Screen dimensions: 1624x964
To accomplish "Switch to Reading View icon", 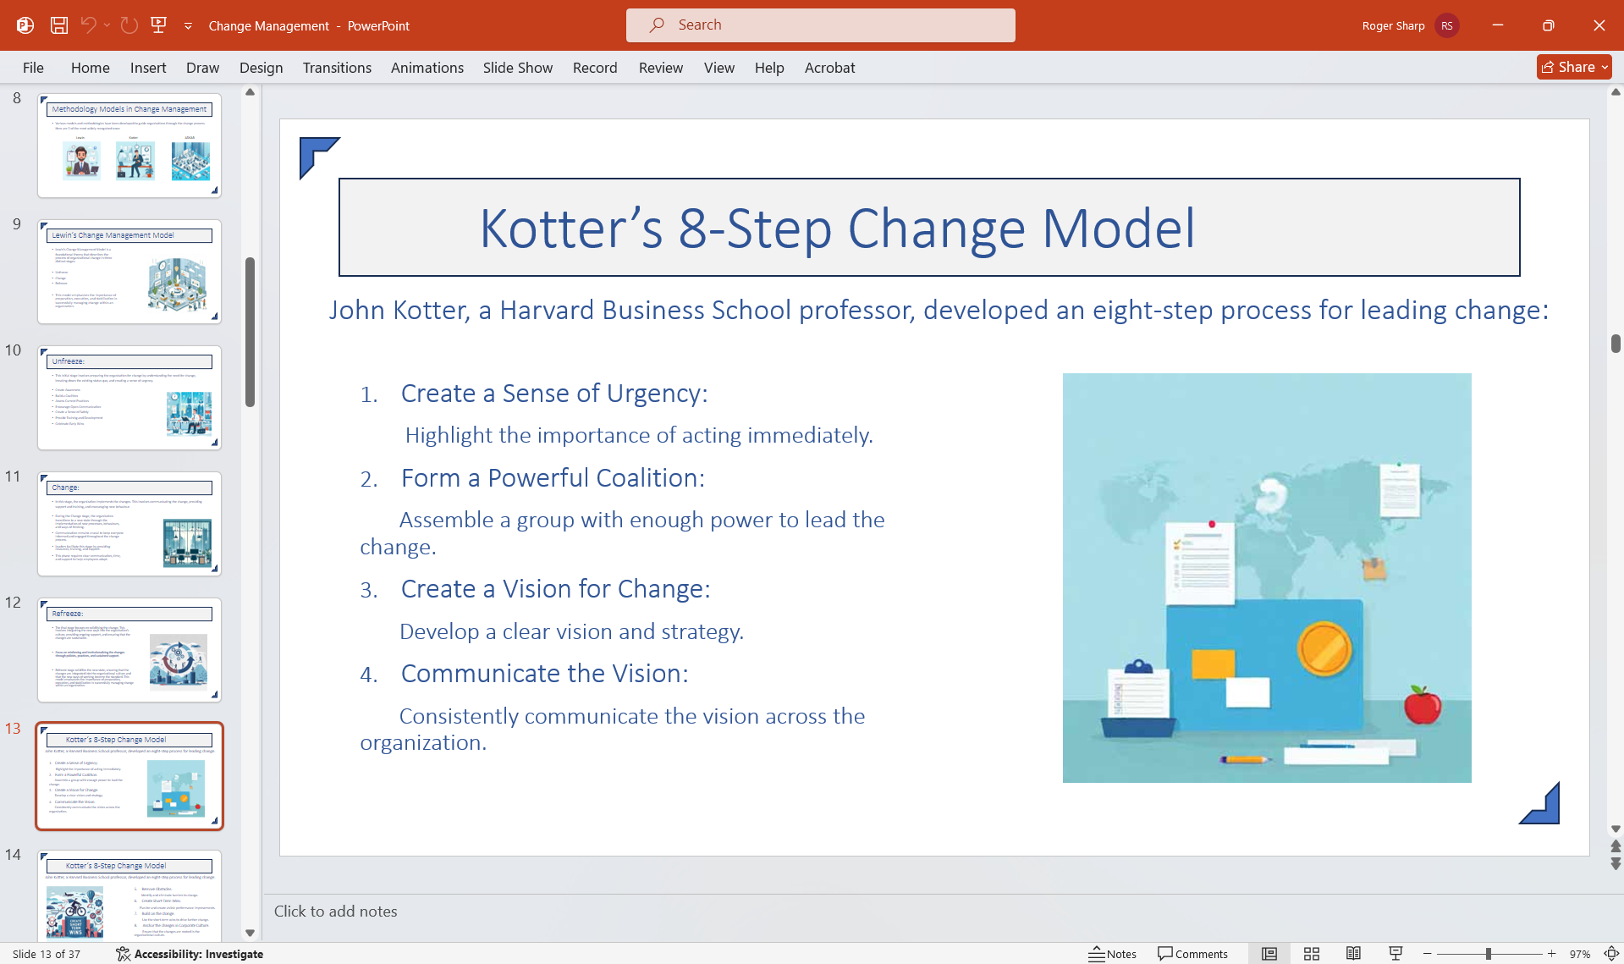I will [x=1353, y=954].
